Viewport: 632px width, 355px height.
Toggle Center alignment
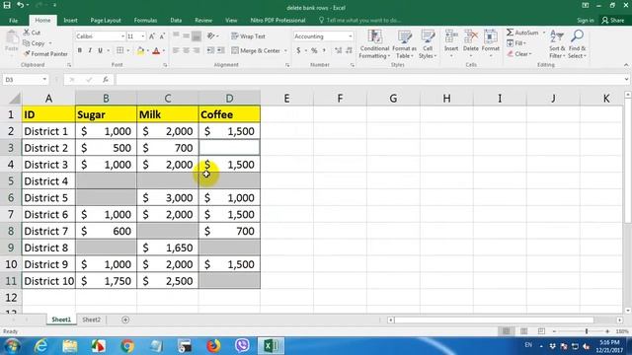tap(186, 50)
